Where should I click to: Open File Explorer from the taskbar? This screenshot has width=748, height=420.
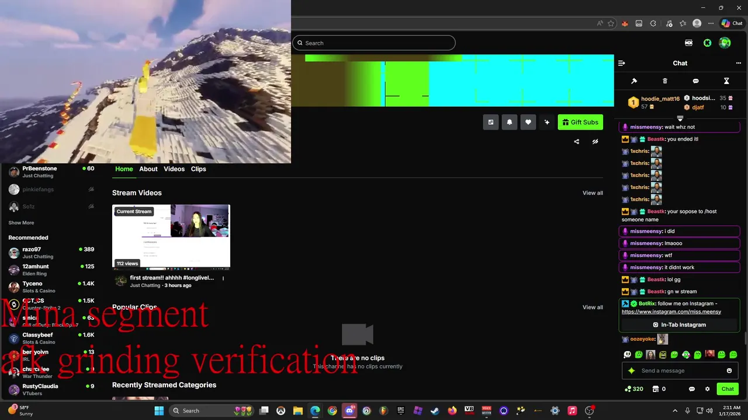297,411
